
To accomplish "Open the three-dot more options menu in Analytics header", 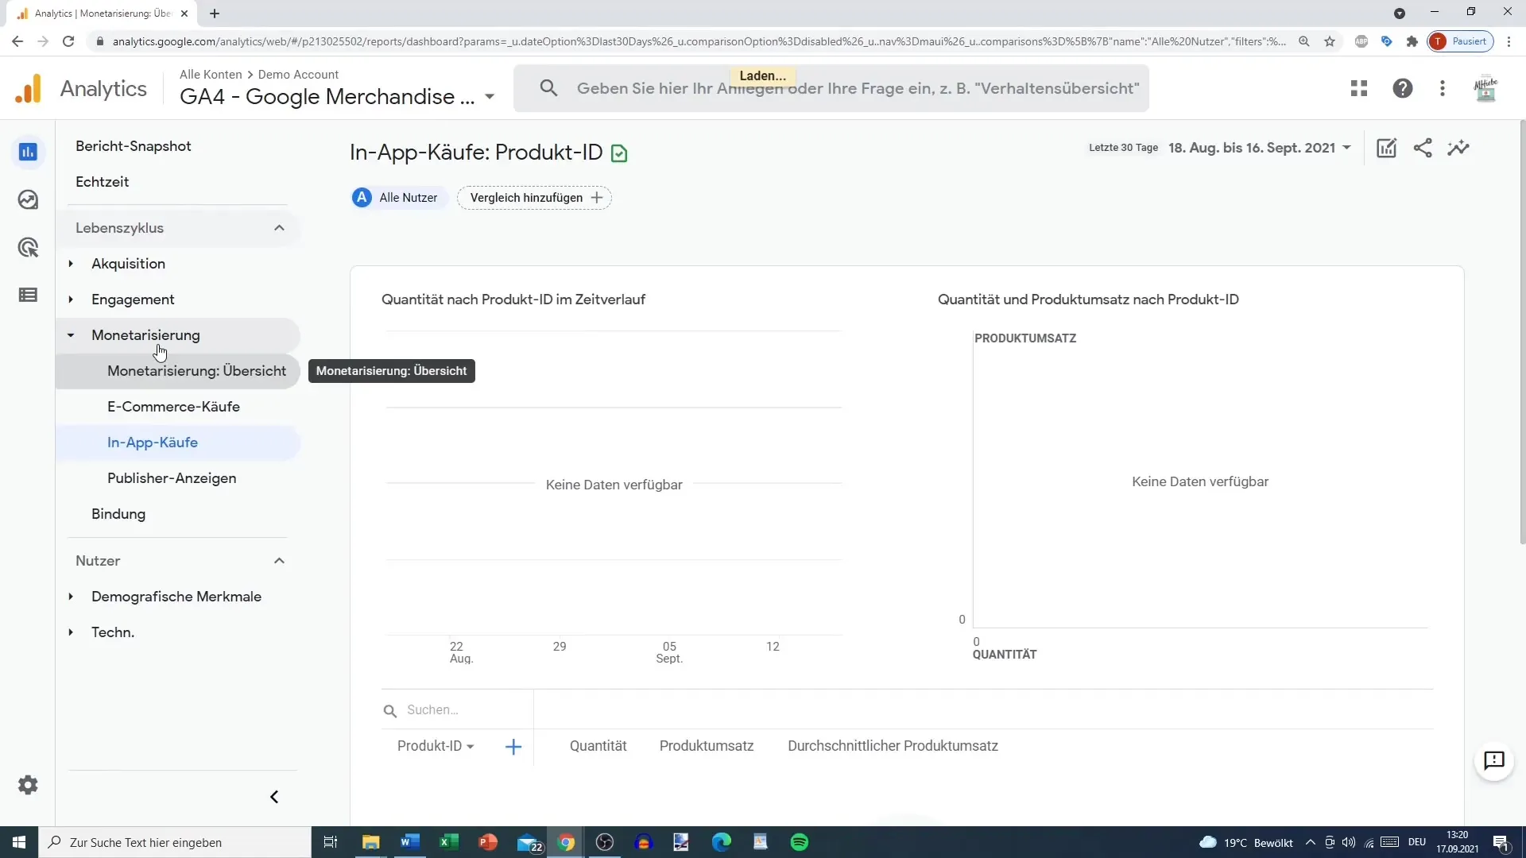I will pyautogui.click(x=1443, y=88).
